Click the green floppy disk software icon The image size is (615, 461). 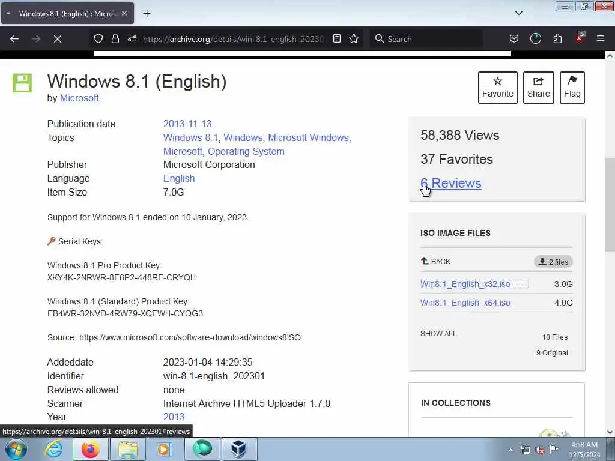pyautogui.click(x=22, y=83)
